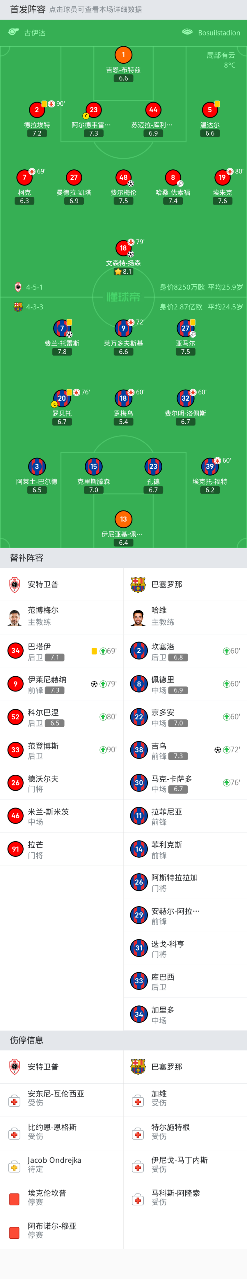This screenshot has height=1279, width=247.
Task: Select substitute 伊萨尼赫纳 number 9 row
Action: click(x=61, y=684)
